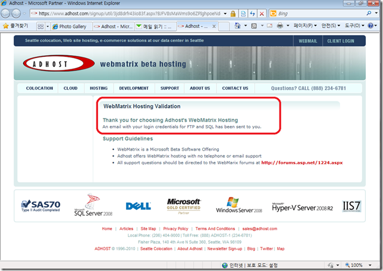Open the Site Map footer link
Screen dimensions: 383x271
tap(148, 229)
